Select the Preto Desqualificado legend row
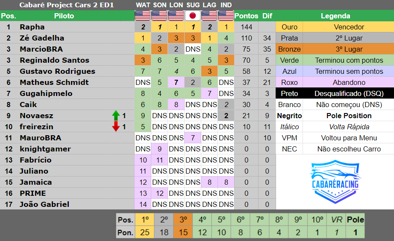This screenshot has height=241, width=394. pos(335,93)
